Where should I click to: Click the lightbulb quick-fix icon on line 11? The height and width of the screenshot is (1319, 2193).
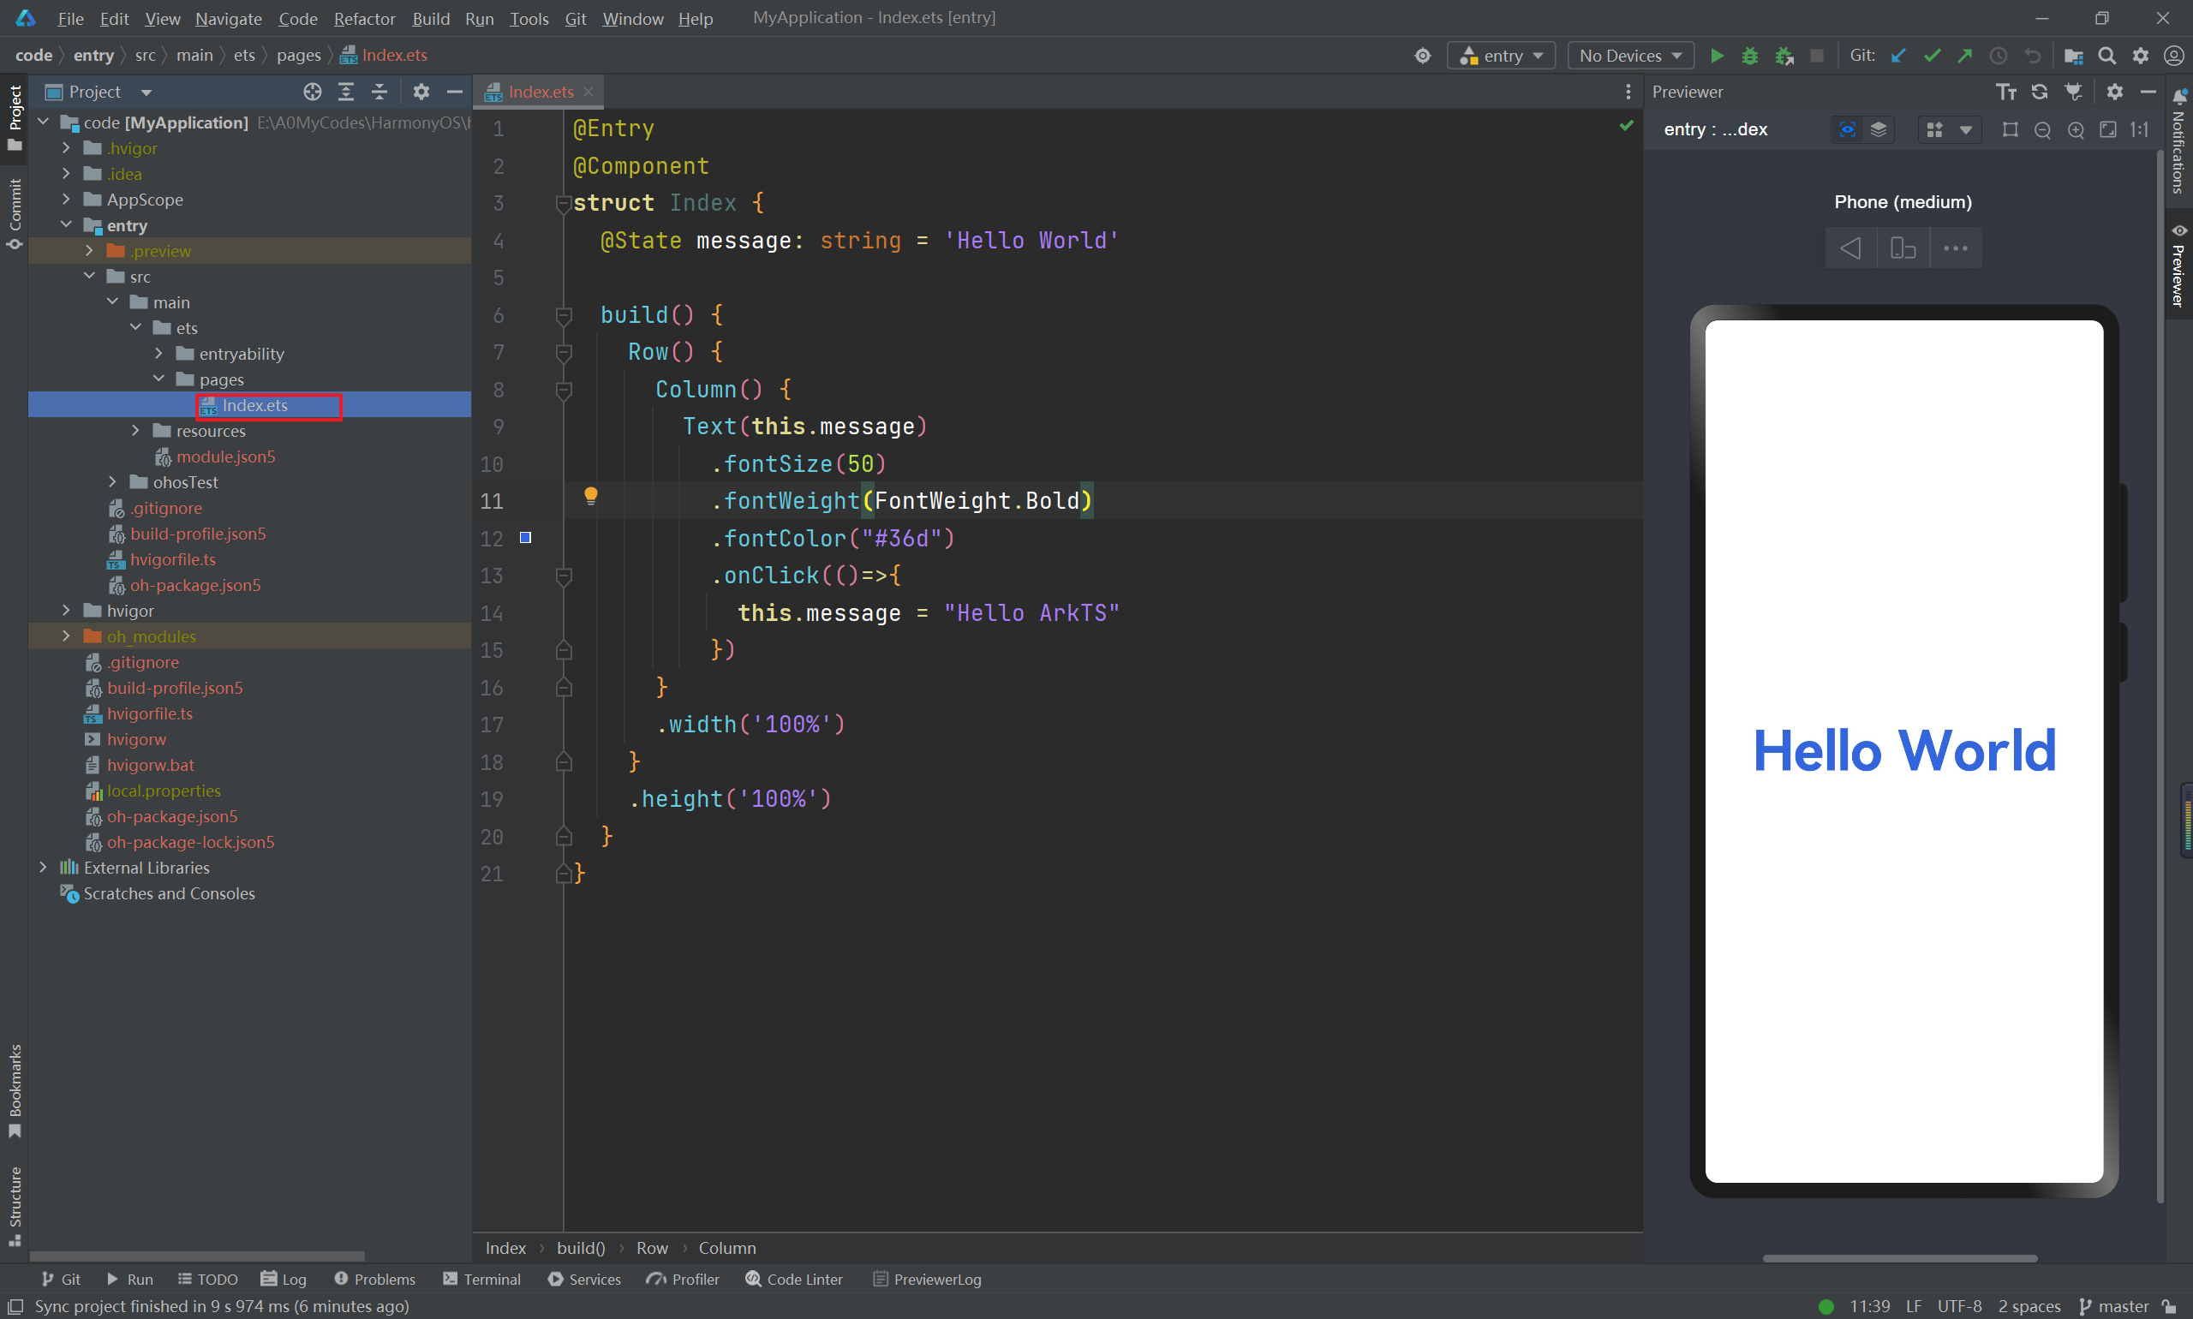(590, 496)
